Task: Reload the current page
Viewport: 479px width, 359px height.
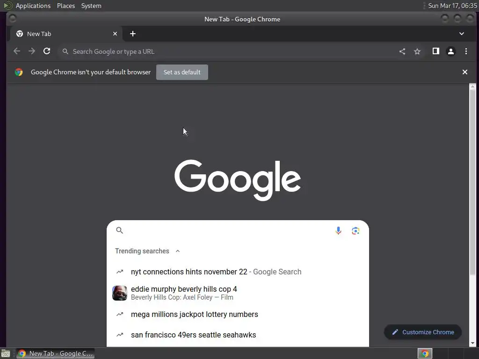Action: pyautogui.click(x=47, y=51)
